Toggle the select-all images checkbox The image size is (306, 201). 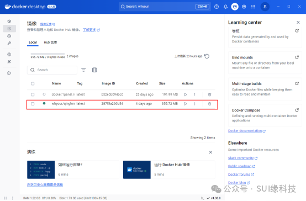click(33, 84)
